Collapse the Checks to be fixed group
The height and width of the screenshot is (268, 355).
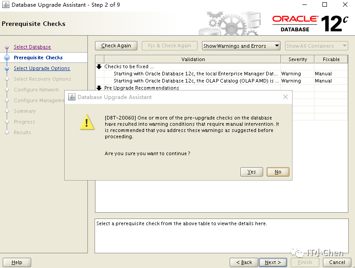point(99,66)
